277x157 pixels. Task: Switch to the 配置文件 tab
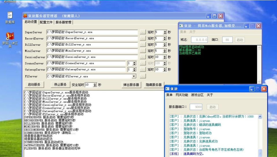46,22
